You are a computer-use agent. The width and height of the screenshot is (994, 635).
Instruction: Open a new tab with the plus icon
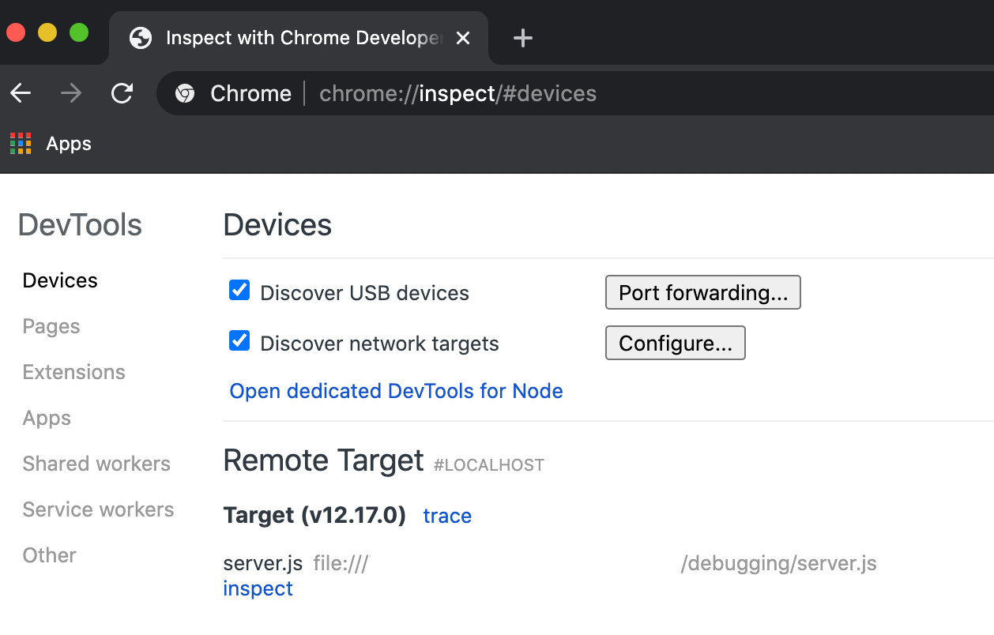pyautogui.click(x=523, y=38)
